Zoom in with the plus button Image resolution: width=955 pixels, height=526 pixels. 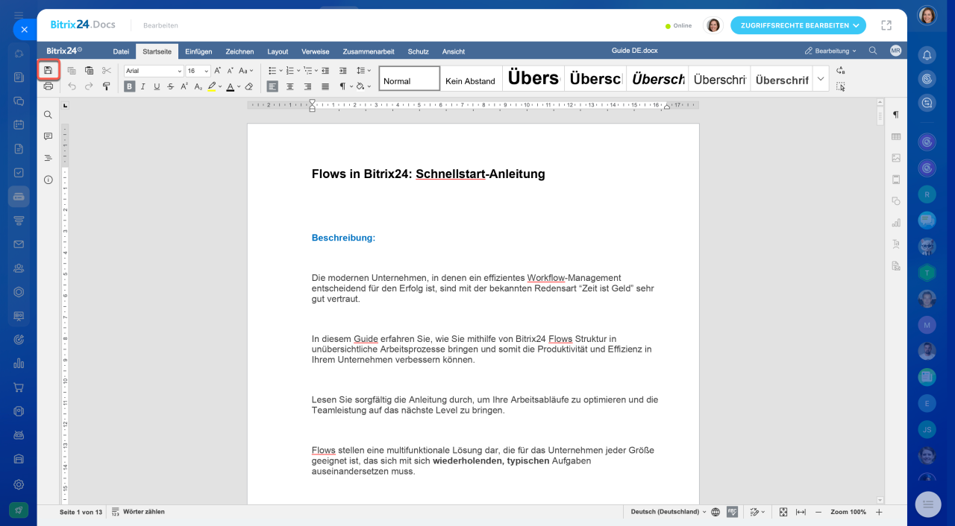coord(879,512)
